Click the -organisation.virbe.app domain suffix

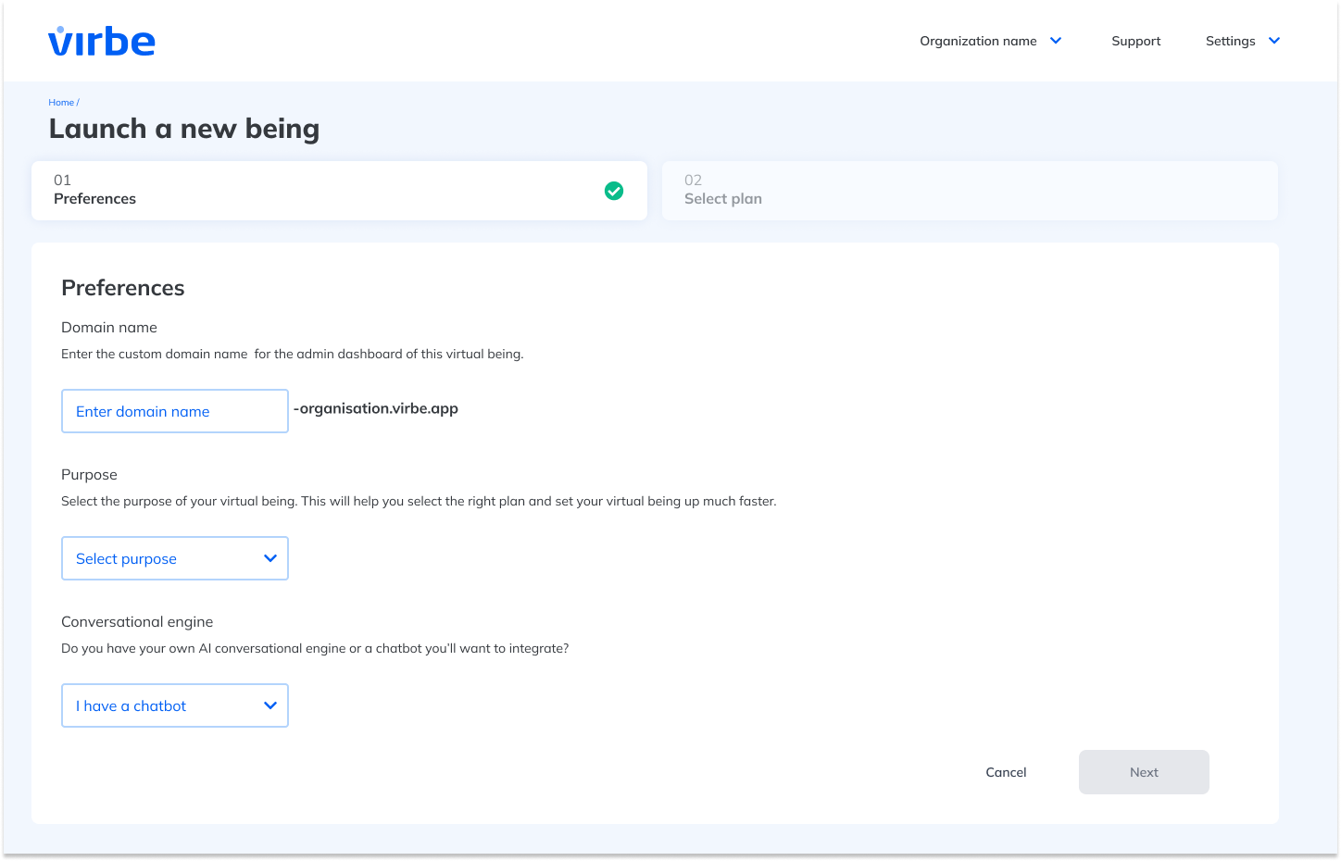376,408
